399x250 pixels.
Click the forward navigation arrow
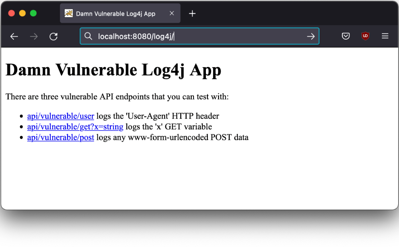pos(34,36)
